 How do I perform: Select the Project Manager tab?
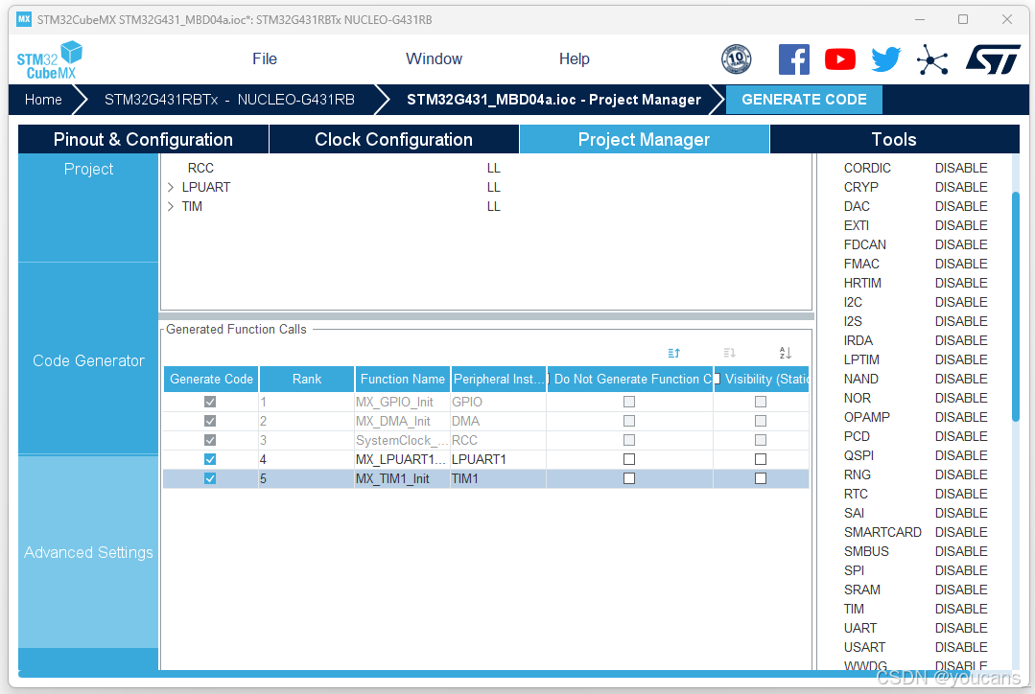point(644,139)
